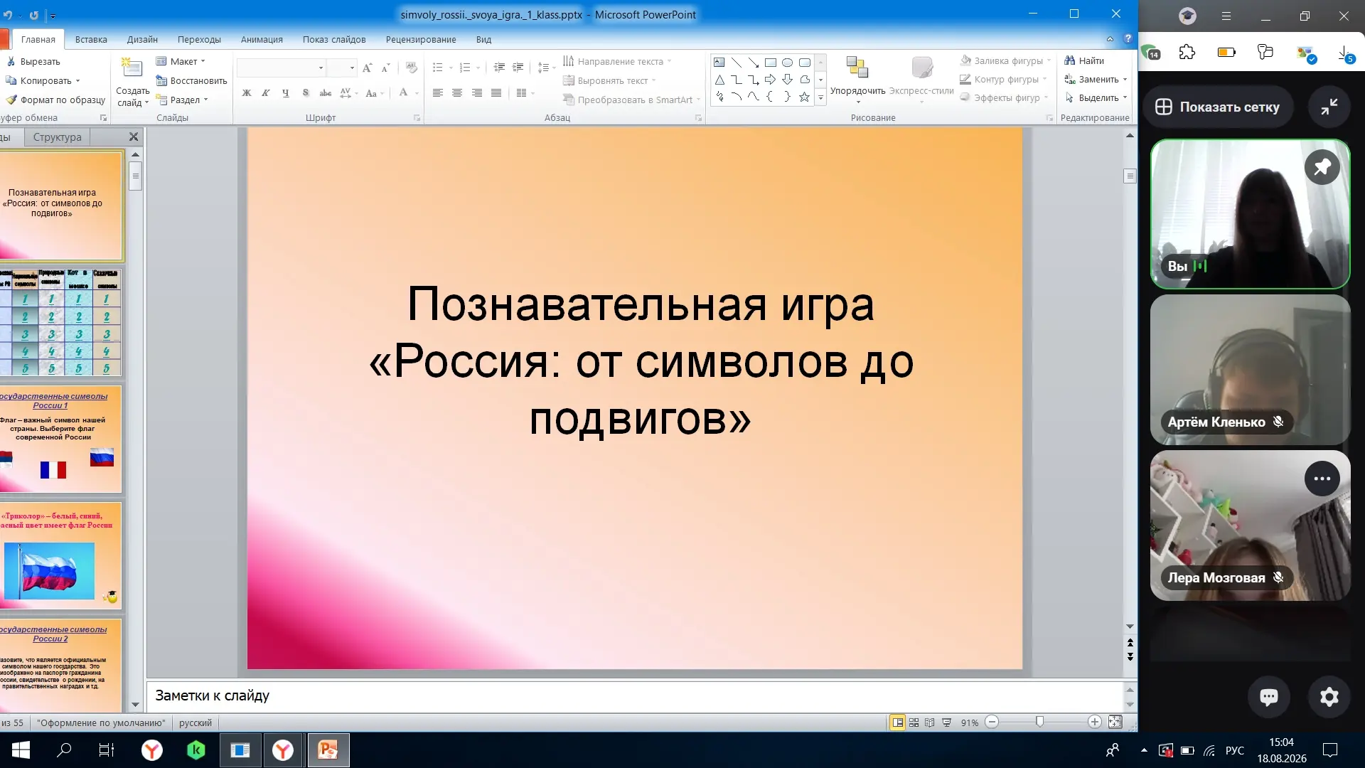Open options on Лера Мозговая's tile
Viewport: 1365px width, 768px height.
[x=1322, y=479]
